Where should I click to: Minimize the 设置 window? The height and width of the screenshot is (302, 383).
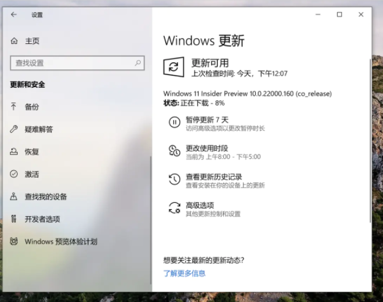[317, 15]
